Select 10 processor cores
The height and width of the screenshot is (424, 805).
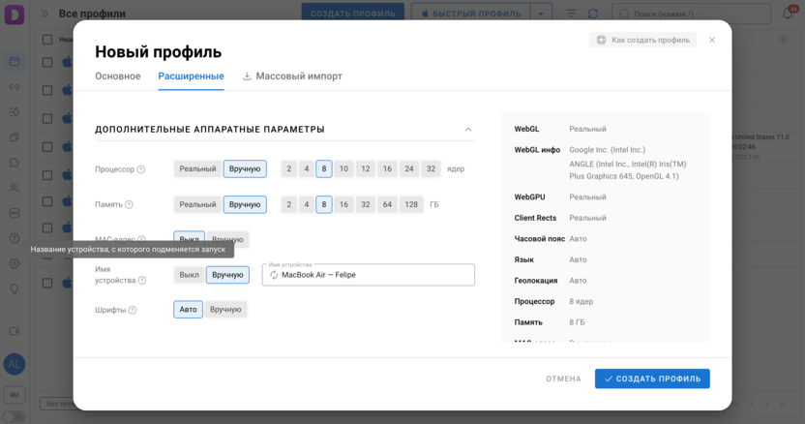(x=343, y=169)
